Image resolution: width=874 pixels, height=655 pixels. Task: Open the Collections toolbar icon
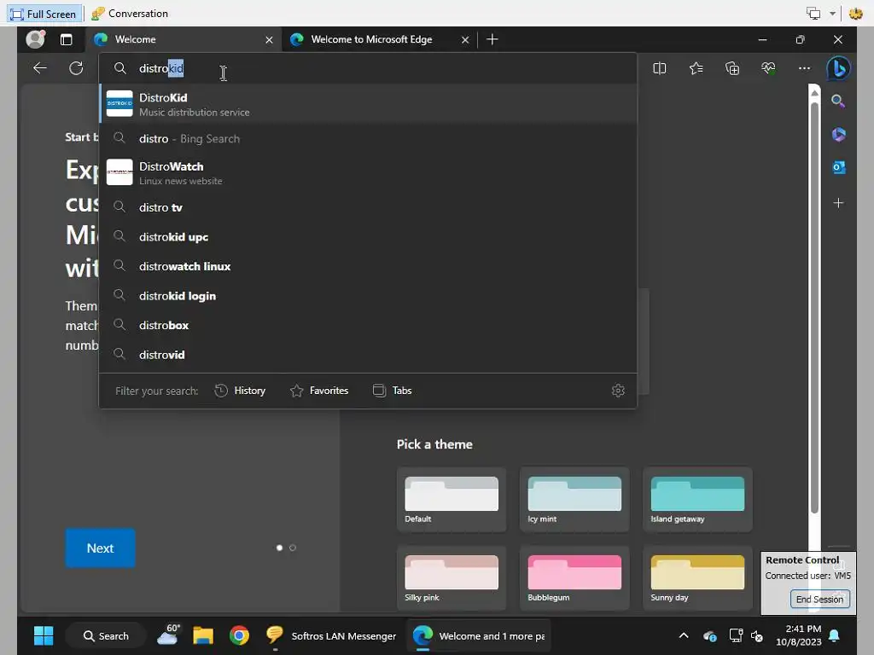731,68
